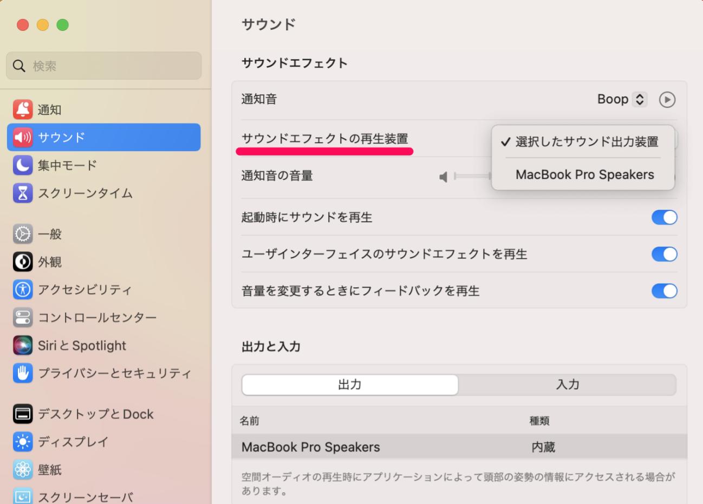
Task: Click the 検索 search field
Action: click(x=104, y=66)
